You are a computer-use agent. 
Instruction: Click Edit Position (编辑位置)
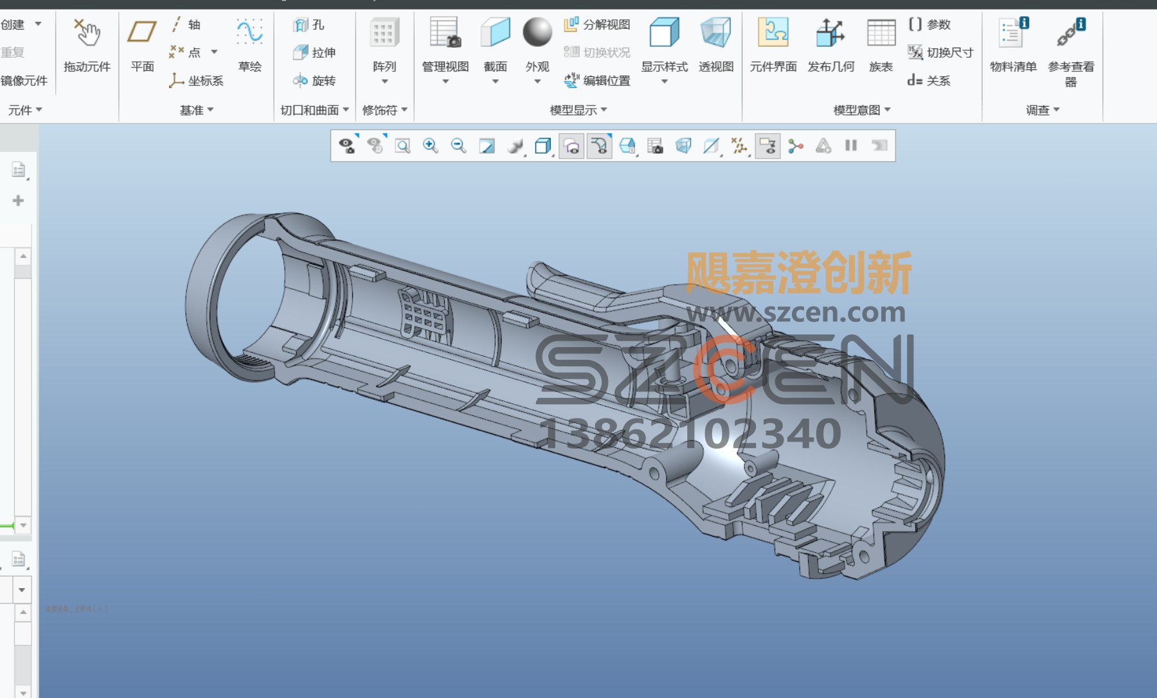point(596,80)
